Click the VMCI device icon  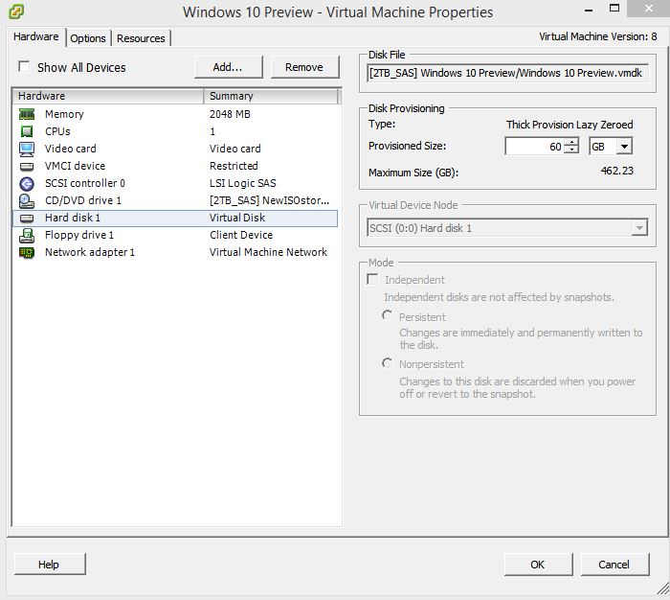click(27, 167)
